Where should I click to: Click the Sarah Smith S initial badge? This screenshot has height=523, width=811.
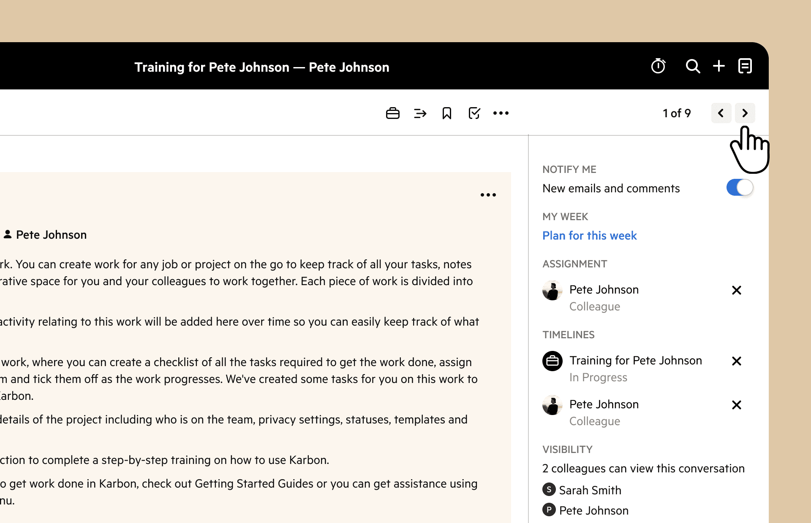tap(549, 490)
